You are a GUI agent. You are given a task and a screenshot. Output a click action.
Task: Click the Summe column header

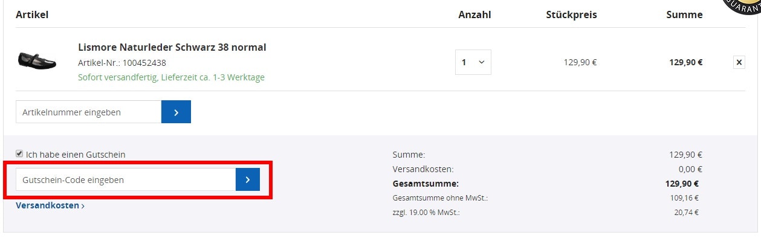tap(684, 14)
